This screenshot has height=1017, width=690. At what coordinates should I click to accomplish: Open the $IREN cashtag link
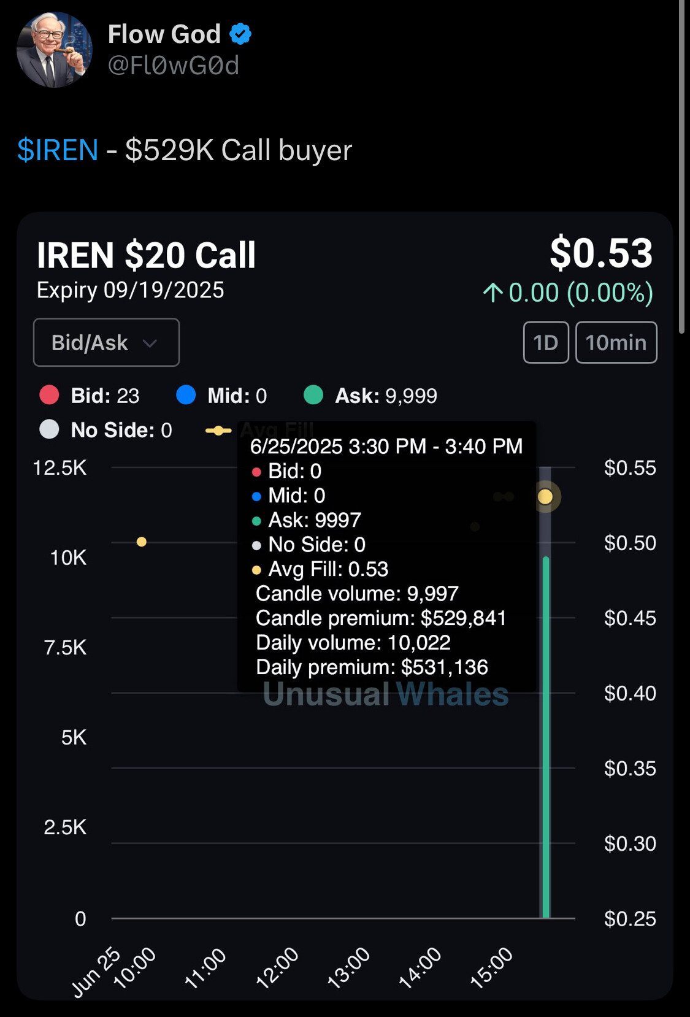tap(58, 150)
